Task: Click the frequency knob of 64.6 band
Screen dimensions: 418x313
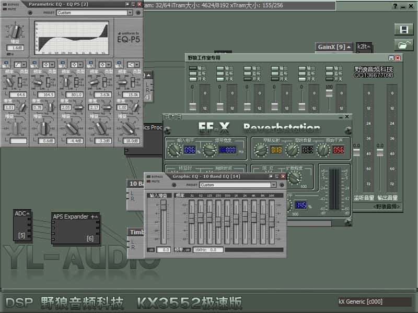Action: coord(9,81)
